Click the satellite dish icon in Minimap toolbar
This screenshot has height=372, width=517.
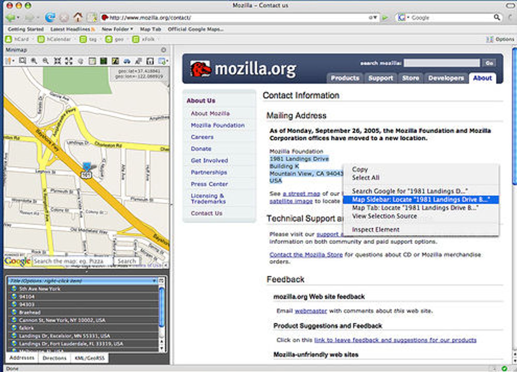(x=139, y=61)
